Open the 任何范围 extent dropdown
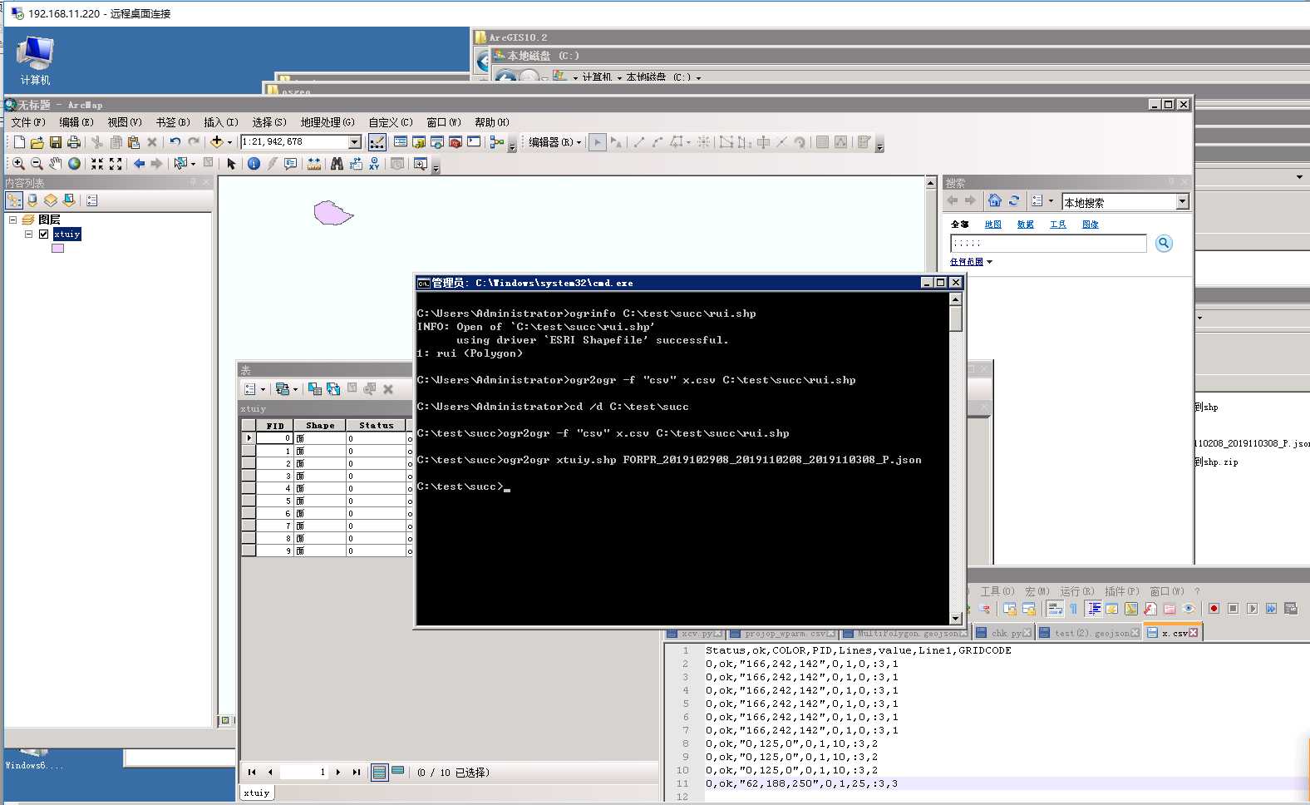Image resolution: width=1310 pixels, height=805 pixels. pos(971,261)
